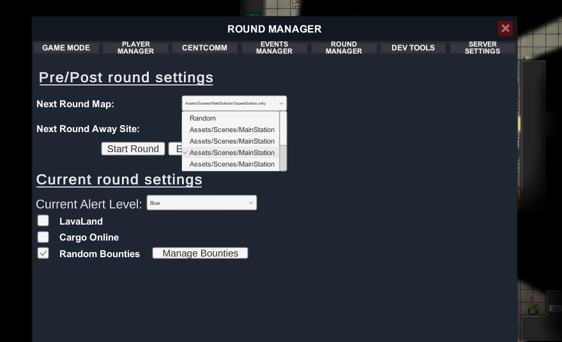Viewport: 562px width, 342px height.
Task: Choose Random from the map list
Action: [231, 118]
